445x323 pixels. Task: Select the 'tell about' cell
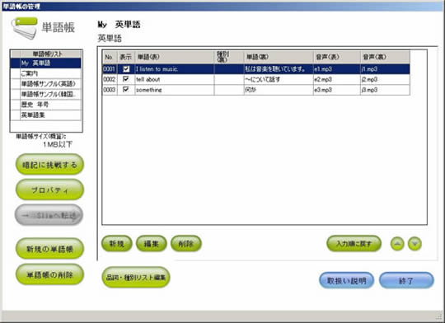point(175,79)
